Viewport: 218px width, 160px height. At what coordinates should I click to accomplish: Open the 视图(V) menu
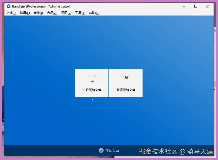click(66, 13)
